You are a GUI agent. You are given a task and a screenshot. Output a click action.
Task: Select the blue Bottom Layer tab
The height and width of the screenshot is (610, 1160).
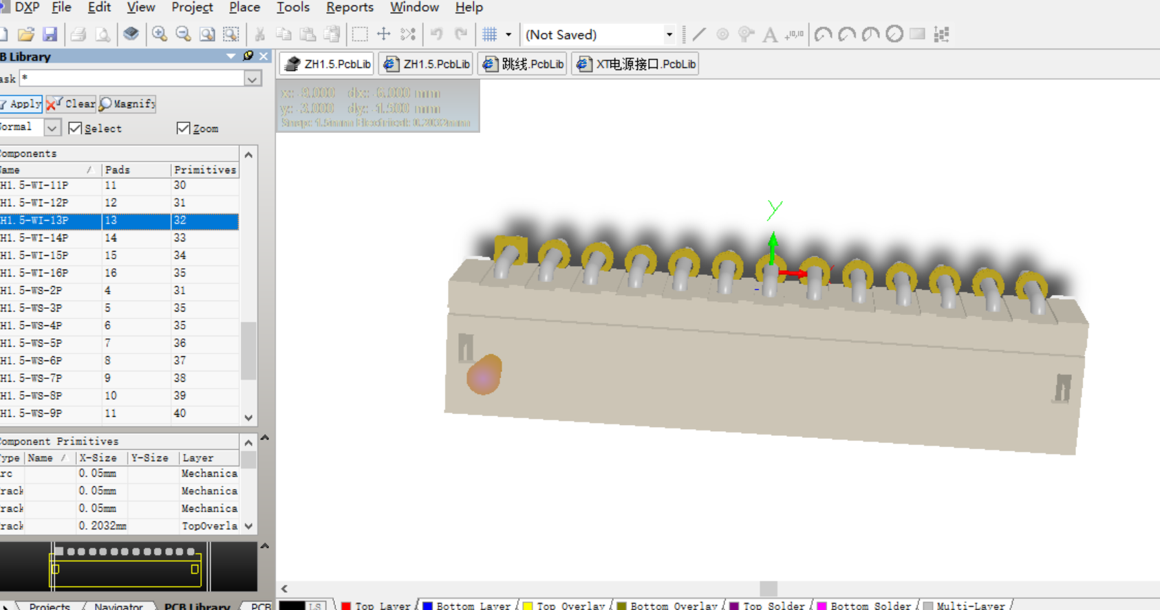click(x=466, y=606)
